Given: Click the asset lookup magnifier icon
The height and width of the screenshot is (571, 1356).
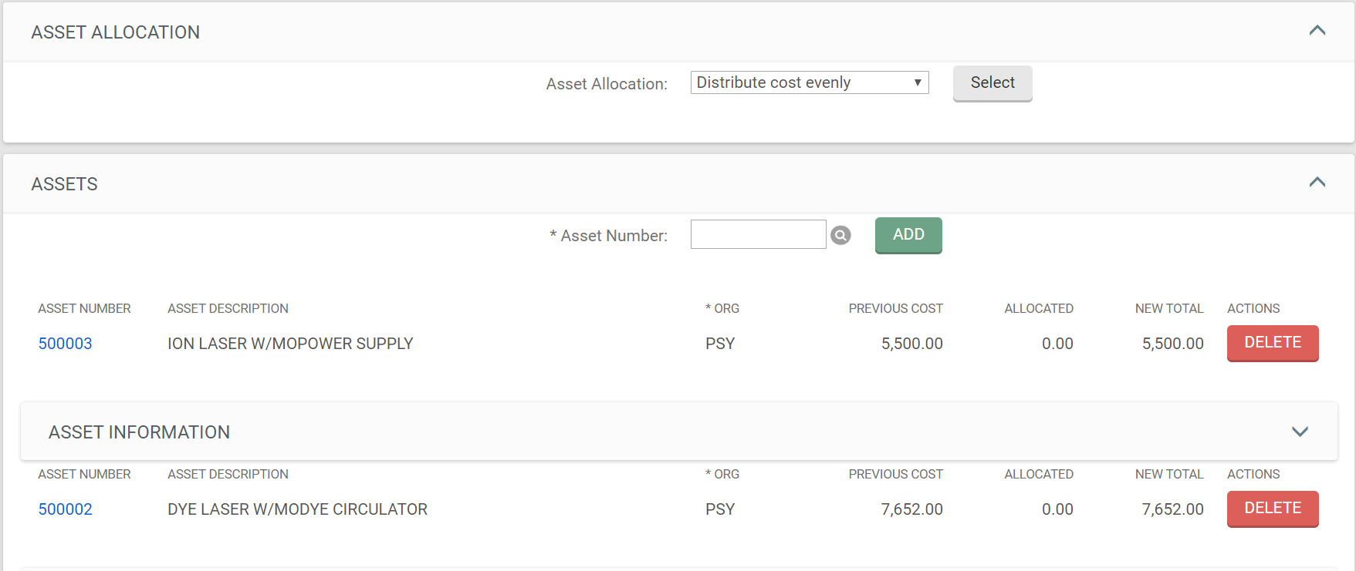Looking at the screenshot, I should (x=840, y=235).
